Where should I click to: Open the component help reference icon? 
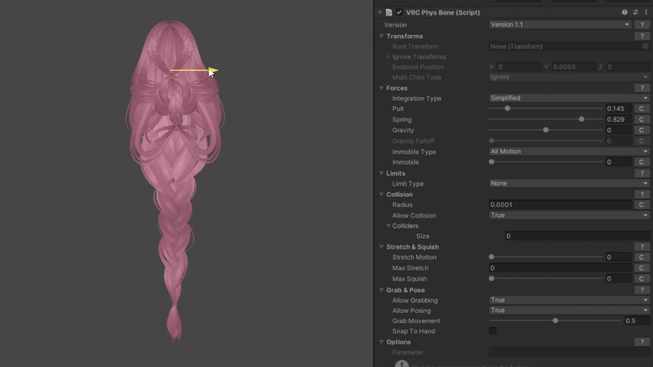coord(624,12)
